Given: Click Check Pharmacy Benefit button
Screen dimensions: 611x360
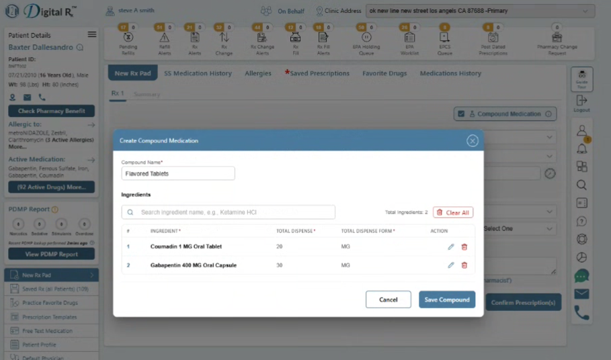Looking at the screenshot, I should 52,111.
